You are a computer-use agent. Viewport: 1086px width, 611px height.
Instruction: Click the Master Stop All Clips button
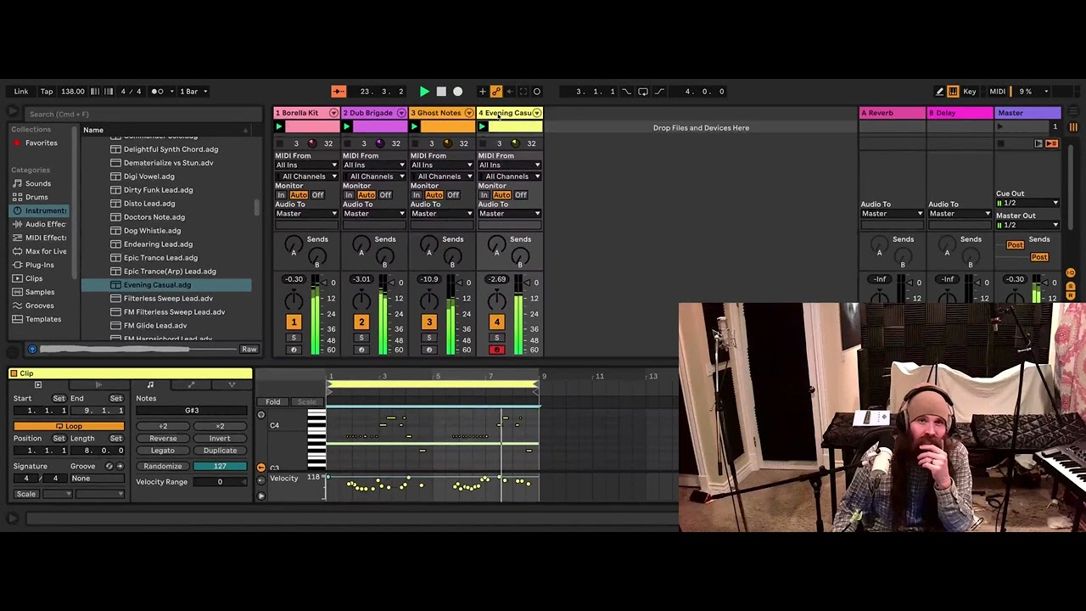(999, 143)
